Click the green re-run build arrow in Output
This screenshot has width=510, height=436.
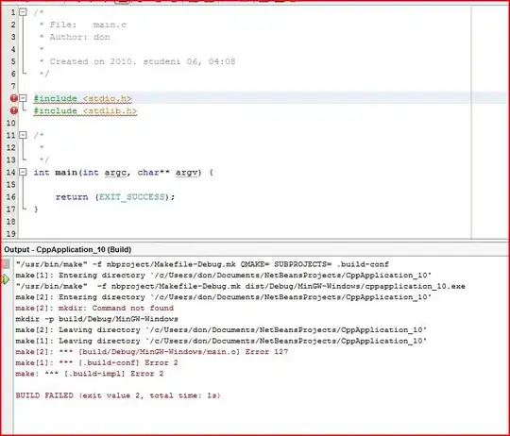[6, 278]
